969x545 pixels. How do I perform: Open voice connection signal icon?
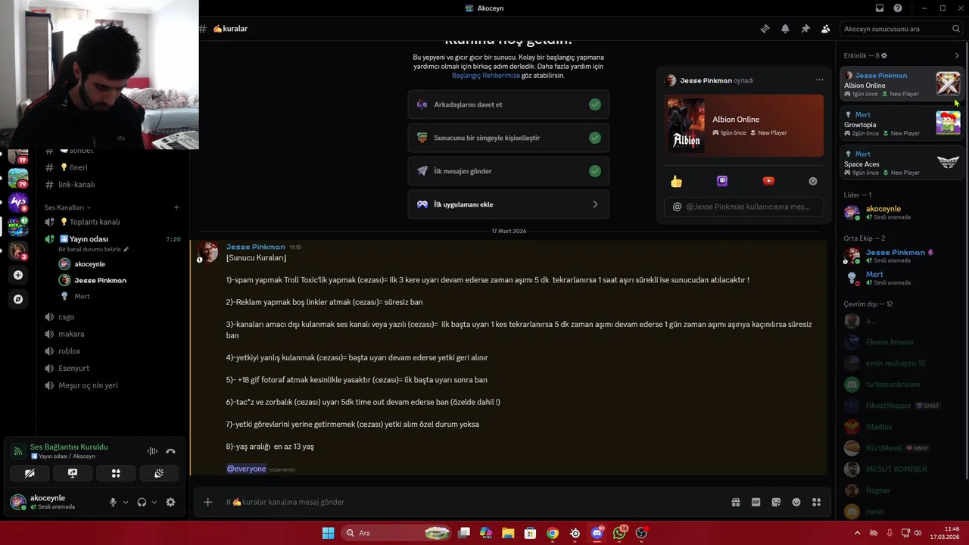coord(17,451)
